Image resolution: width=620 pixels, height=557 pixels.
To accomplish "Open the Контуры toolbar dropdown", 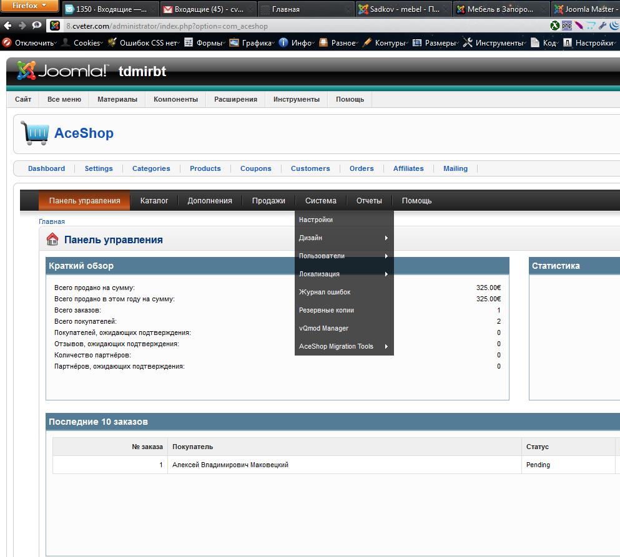I will 385,42.
